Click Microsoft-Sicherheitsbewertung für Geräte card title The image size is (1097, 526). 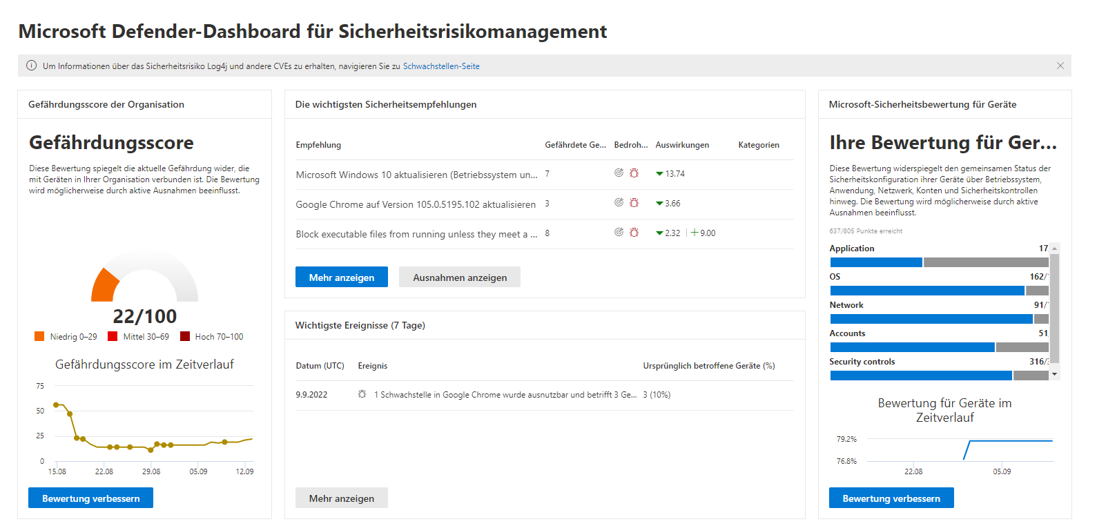coord(922,104)
